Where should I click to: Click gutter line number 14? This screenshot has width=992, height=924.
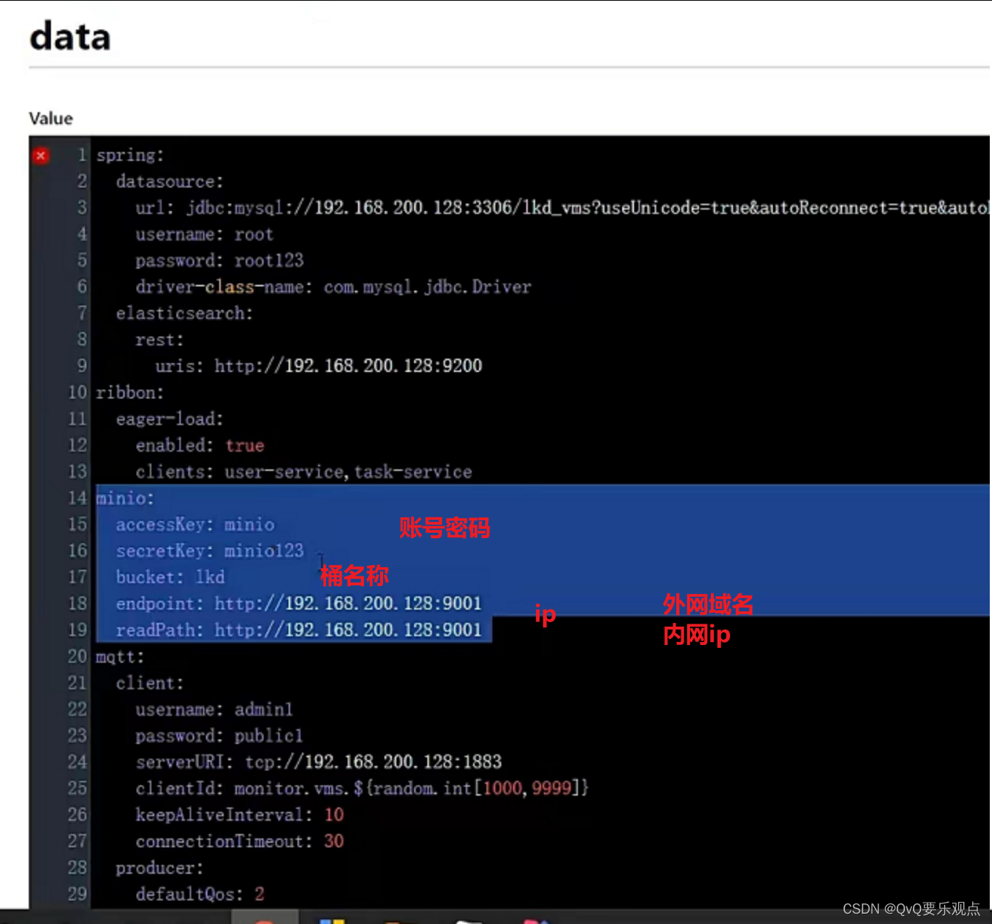click(x=77, y=499)
